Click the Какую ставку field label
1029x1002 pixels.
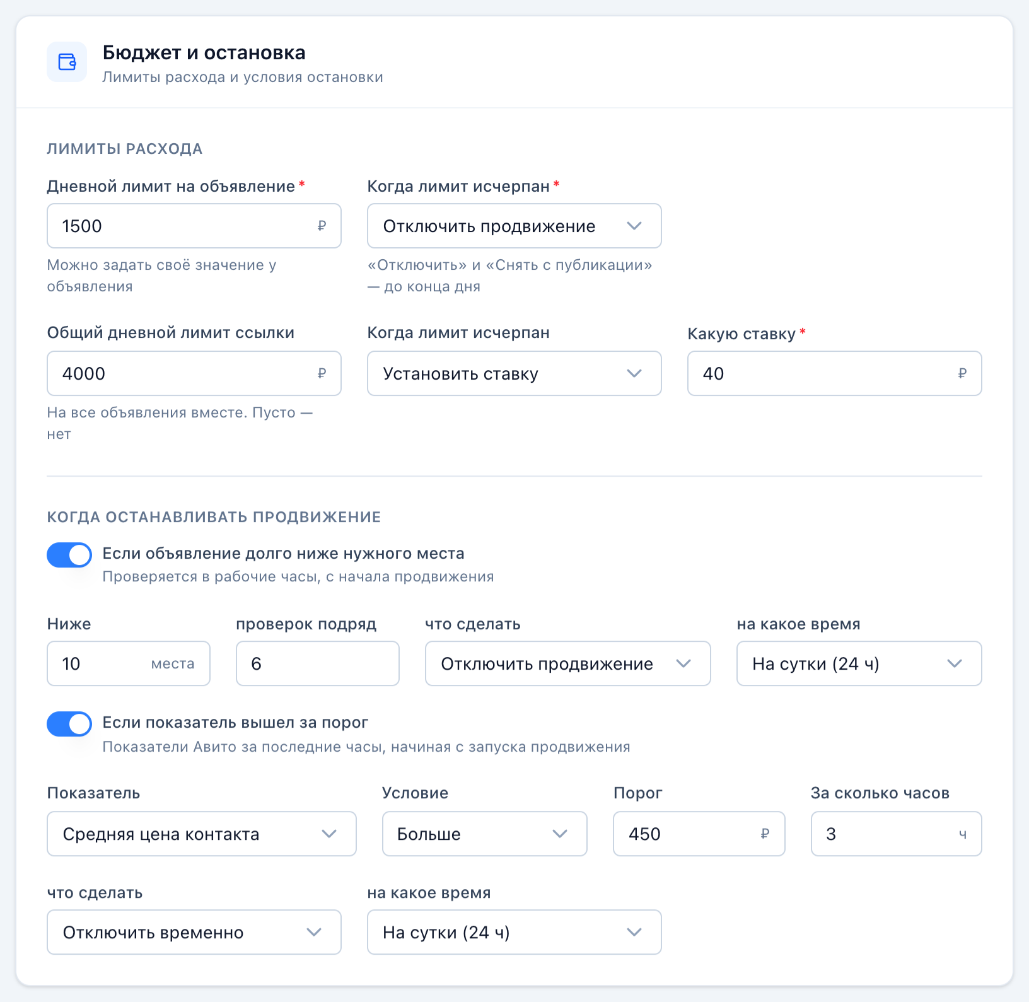(x=741, y=334)
